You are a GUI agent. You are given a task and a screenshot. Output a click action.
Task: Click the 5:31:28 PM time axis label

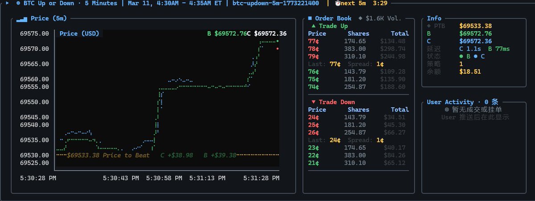coord(261,178)
